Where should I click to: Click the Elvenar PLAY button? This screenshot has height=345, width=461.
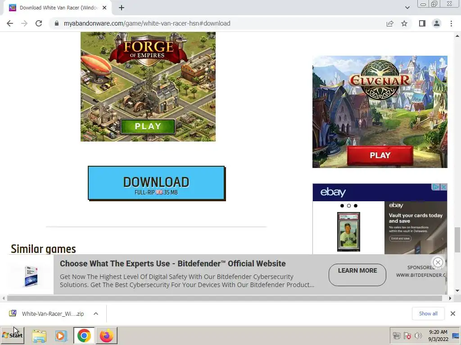[x=380, y=155]
